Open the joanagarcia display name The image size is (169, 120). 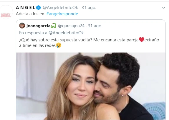[x=39, y=26]
